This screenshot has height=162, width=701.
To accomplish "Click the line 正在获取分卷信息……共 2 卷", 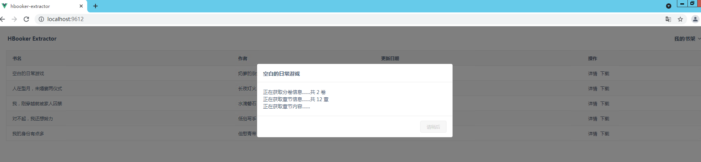I will (x=294, y=92).
